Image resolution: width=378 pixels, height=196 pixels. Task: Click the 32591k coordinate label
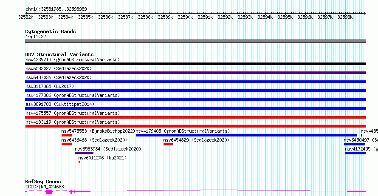pyautogui.click(x=205, y=17)
